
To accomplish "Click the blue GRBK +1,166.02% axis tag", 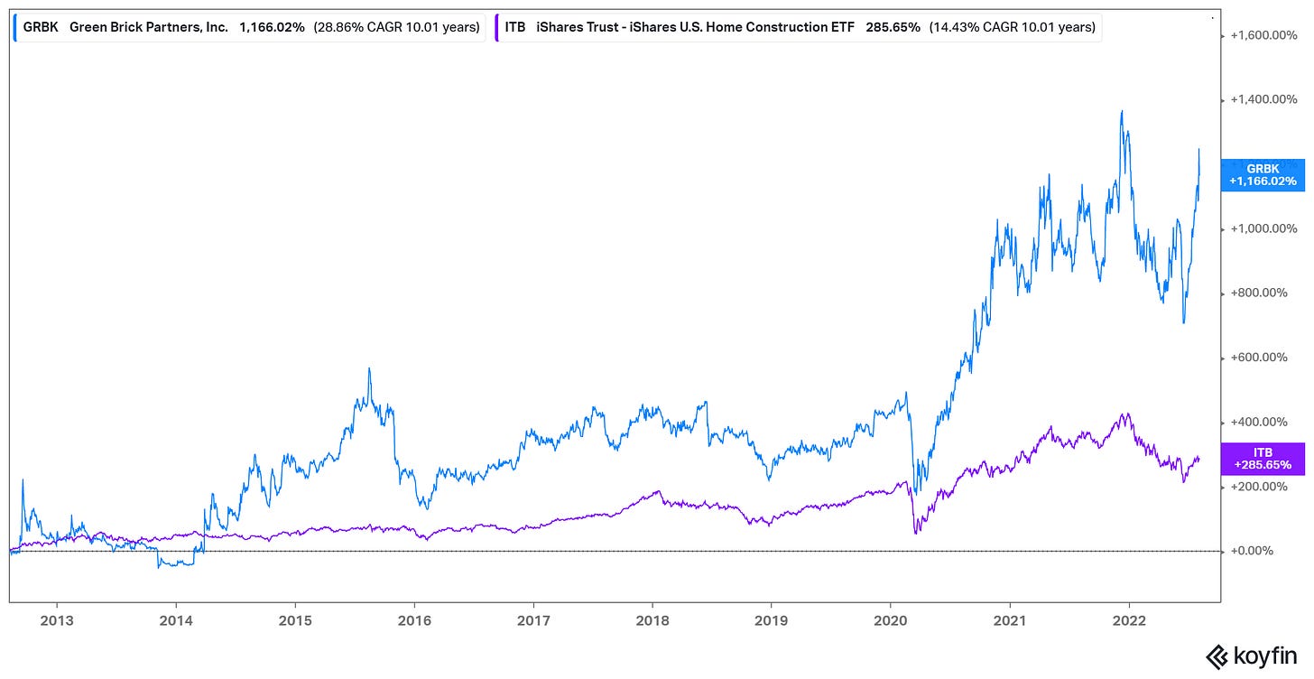I will click(x=1263, y=175).
